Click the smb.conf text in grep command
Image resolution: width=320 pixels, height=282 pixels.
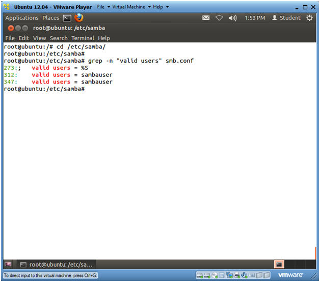point(179,61)
